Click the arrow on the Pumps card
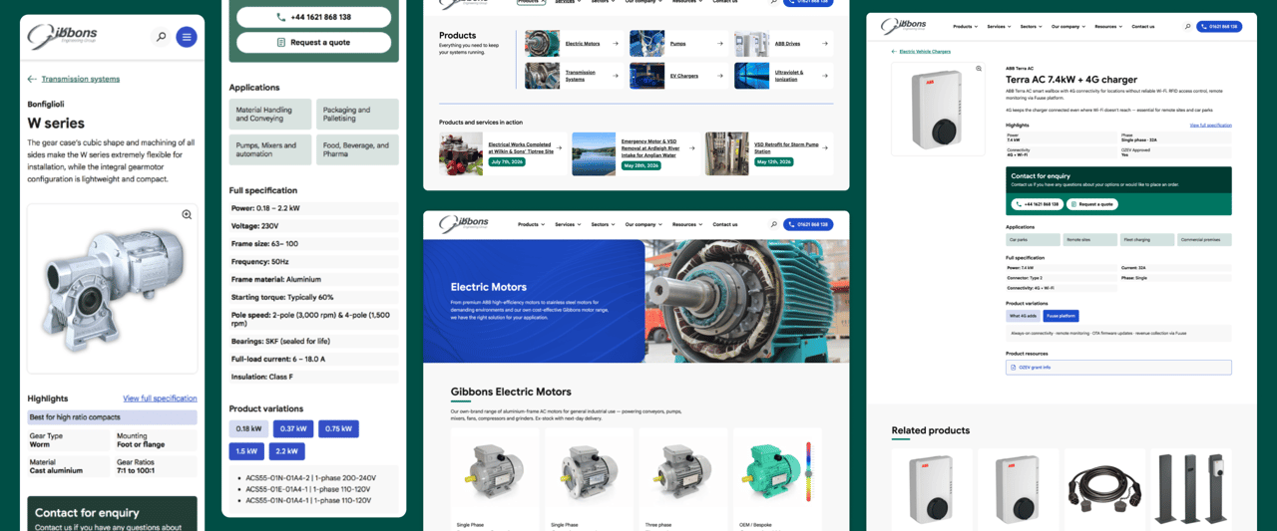1277x531 pixels. tap(720, 44)
